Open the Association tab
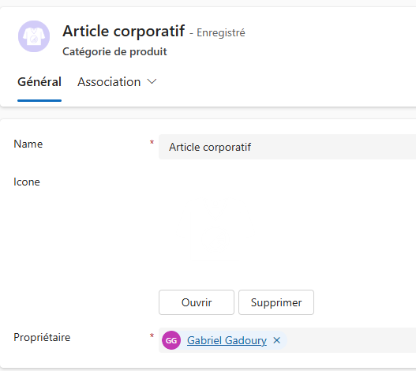The image size is (416, 371). click(x=109, y=82)
